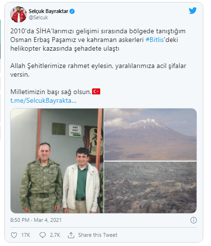The height and width of the screenshot is (246, 211).
Task: Open the #Bitlis hashtag link
Action: [x=155, y=40]
